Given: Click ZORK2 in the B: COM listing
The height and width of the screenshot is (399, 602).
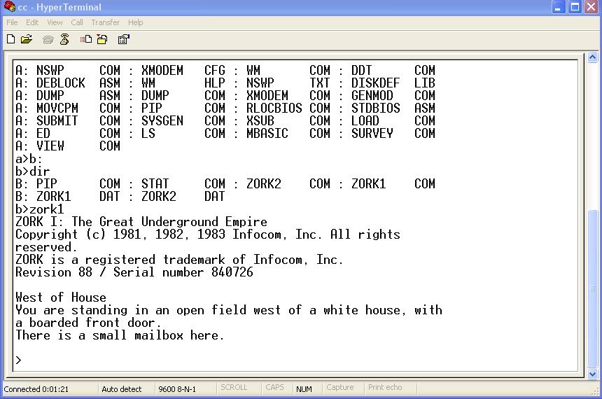Looking at the screenshot, I should [264, 184].
